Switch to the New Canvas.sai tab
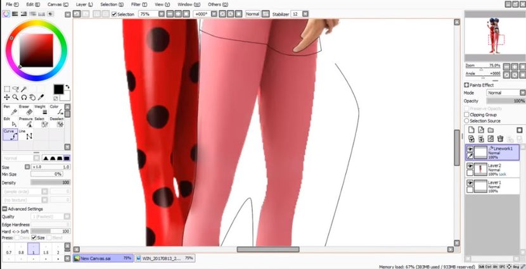Image resolution: width=526 pixels, height=269 pixels. pyautogui.click(x=103, y=258)
